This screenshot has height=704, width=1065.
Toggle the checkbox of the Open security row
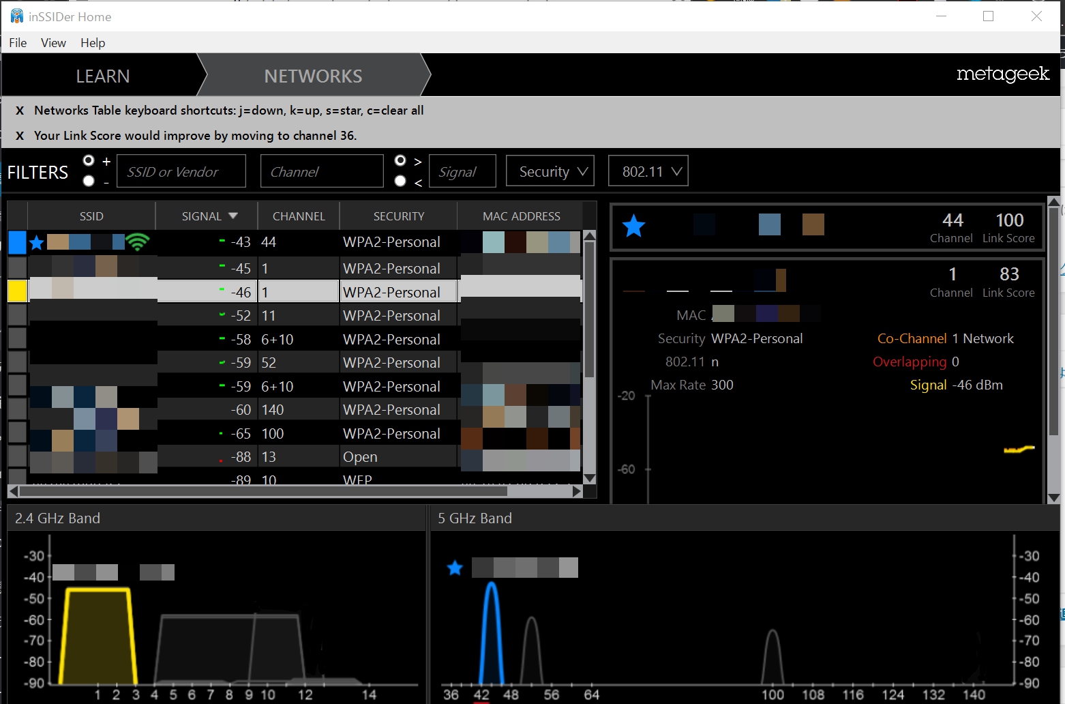coord(17,456)
